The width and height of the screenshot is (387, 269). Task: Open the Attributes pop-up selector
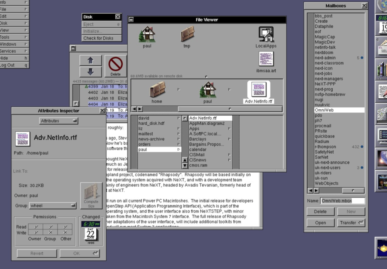pos(58,121)
